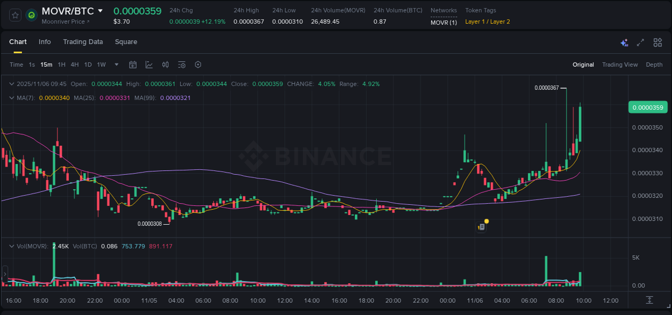This screenshot has width=672, height=315.
Task: Toggle the favorite star for MOVR/BTC
Action: 15,15
